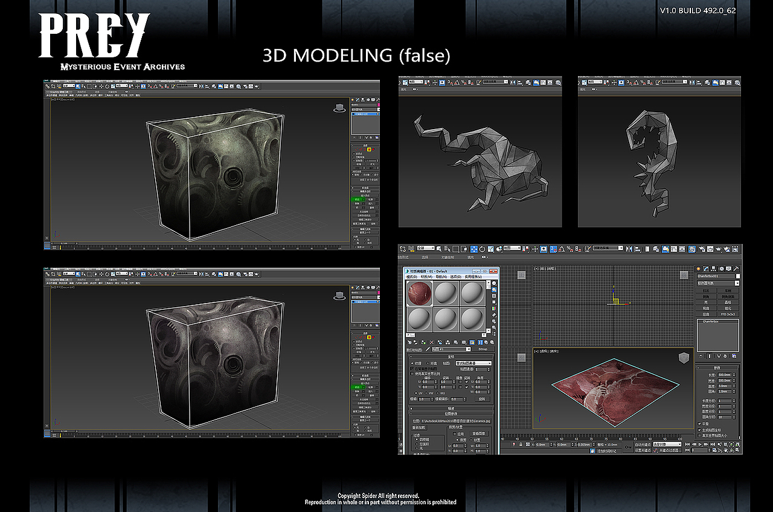Toggle the 在背面显示贴图 checkbox

coord(412,368)
